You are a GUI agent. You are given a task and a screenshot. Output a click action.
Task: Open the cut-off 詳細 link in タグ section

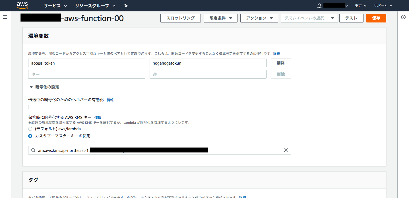(x=243, y=197)
